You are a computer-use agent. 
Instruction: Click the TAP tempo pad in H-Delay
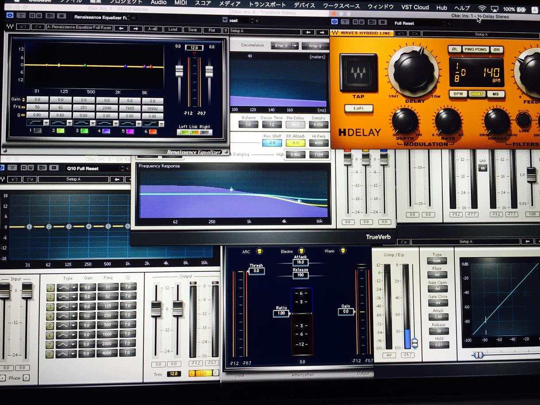pos(359,73)
